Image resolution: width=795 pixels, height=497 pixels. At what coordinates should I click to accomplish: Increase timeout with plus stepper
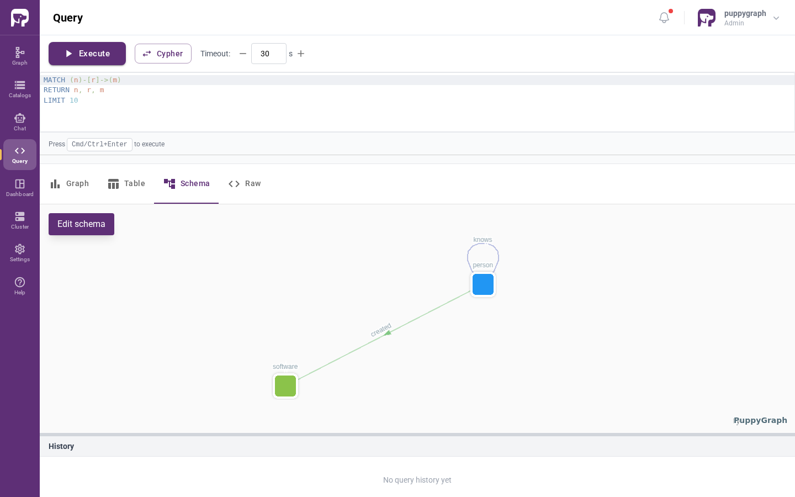pos(301,54)
